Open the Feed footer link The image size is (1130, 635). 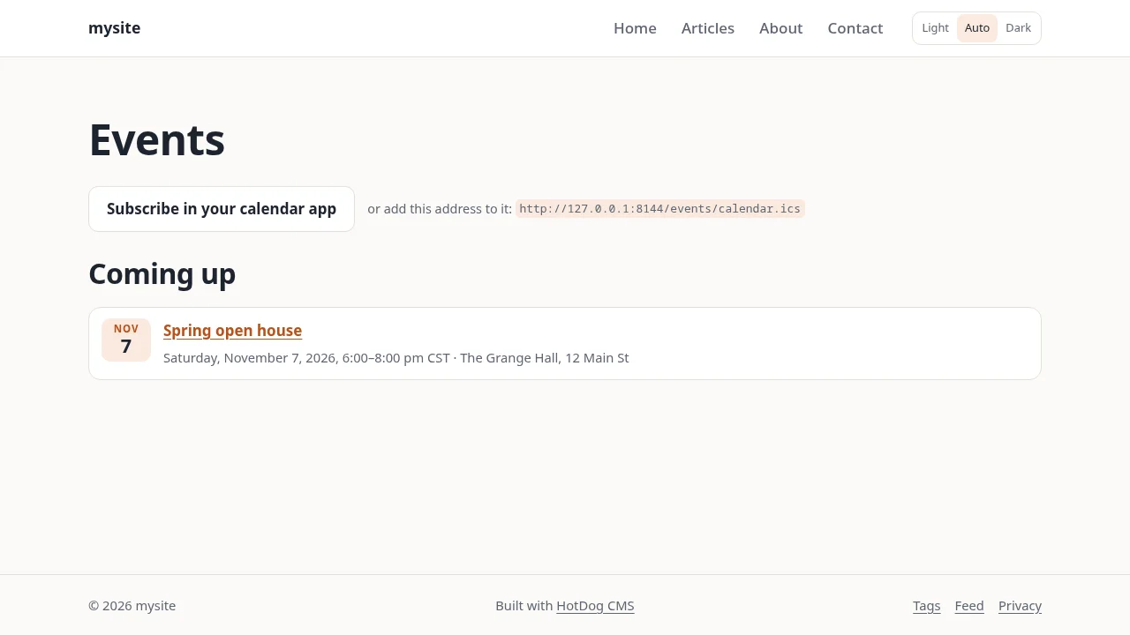click(969, 606)
